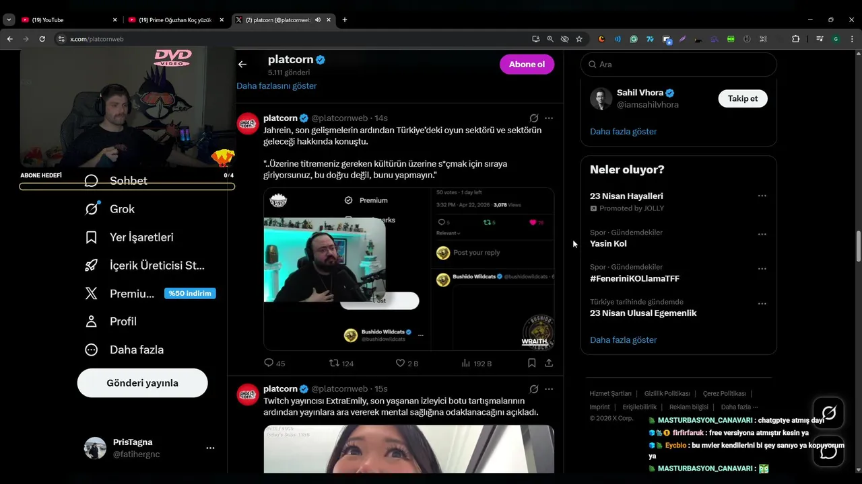Open Profil in the sidebar
The width and height of the screenshot is (862, 484).
pyautogui.click(x=111, y=321)
